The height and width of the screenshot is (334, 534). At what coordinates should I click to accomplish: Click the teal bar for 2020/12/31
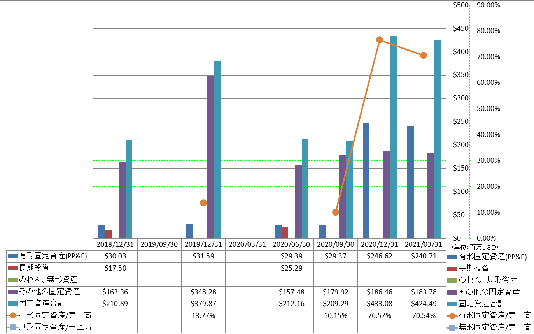pos(393,137)
